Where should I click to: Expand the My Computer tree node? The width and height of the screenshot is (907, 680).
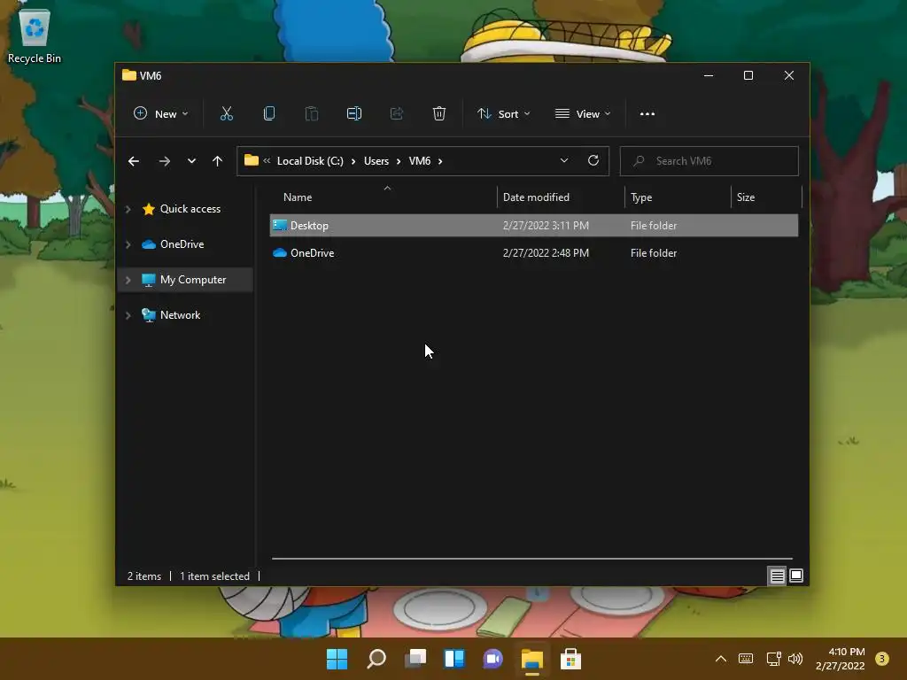(x=128, y=280)
